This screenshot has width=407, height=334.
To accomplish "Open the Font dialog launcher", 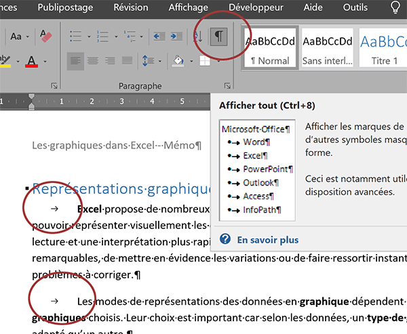I will (x=54, y=86).
